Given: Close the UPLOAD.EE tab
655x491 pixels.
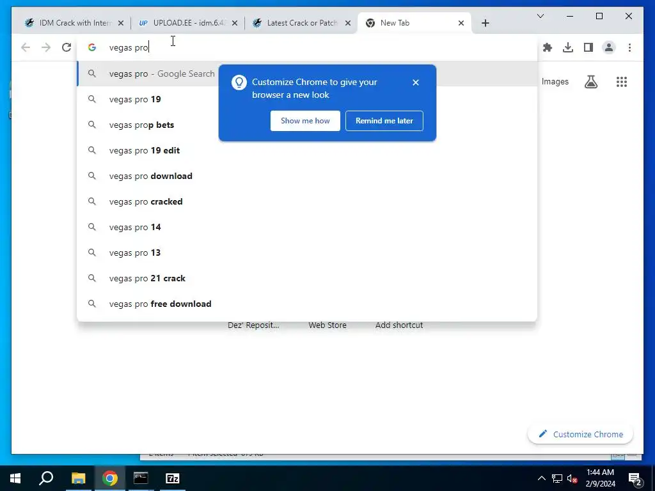Looking at the screenshot, I should coord(235,23).
